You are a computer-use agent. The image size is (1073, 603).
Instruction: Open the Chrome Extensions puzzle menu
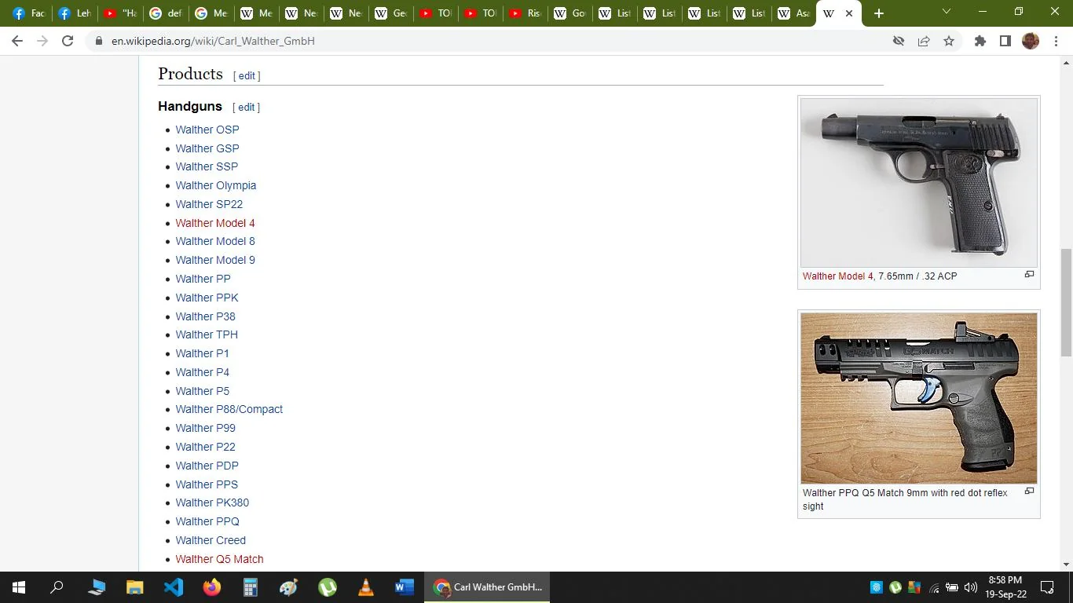pyautogui.click(x=980, y=41)
